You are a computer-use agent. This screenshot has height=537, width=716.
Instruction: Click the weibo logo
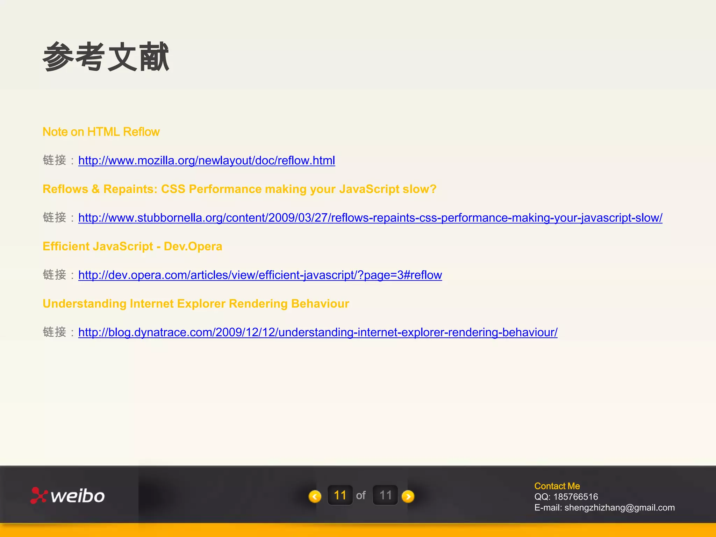67,495
